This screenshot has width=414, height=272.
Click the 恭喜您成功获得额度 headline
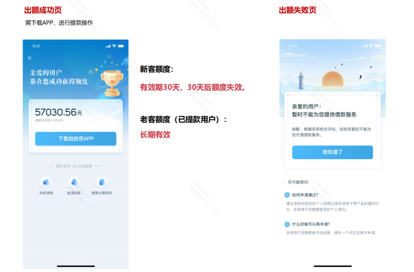[59, 81]
